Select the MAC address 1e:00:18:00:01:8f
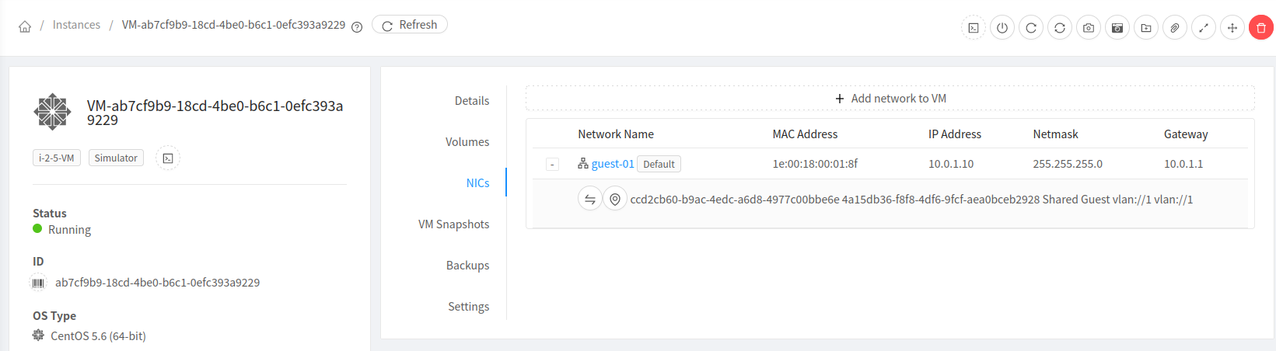This screenshot has height=351, width=1276. coord(815,164)
